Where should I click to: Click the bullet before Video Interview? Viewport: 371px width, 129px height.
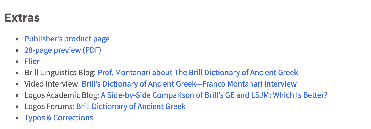17,84
